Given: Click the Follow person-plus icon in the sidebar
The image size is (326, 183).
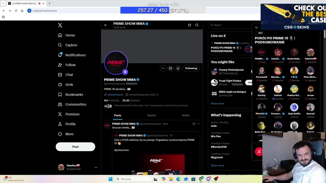Looking at the screenshot, I should (x=60, y=65).
